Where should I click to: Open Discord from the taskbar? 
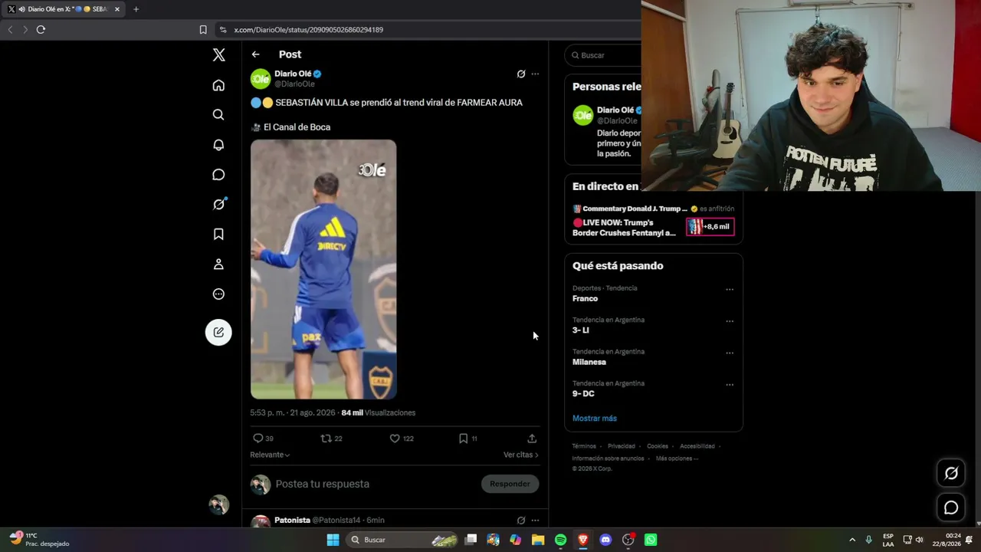[x=605, y=540]
